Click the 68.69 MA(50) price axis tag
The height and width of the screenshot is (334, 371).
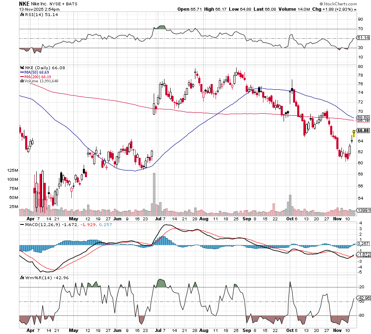[363, 117]
